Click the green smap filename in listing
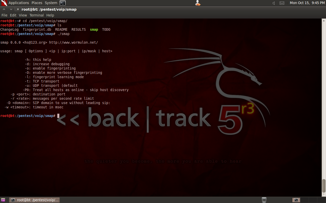The image size is (326, 203). pyautogui.click(x=94, y=29)
